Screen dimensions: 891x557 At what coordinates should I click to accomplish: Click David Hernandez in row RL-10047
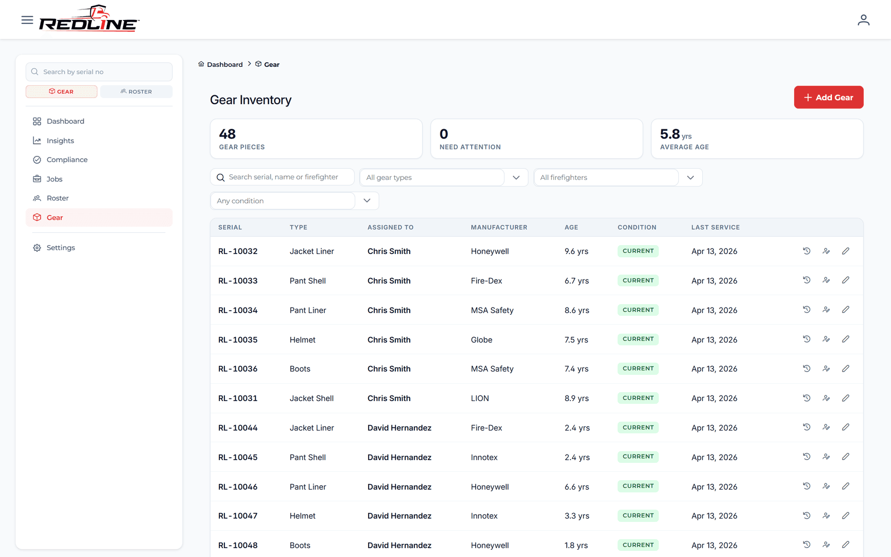(399, 516)
